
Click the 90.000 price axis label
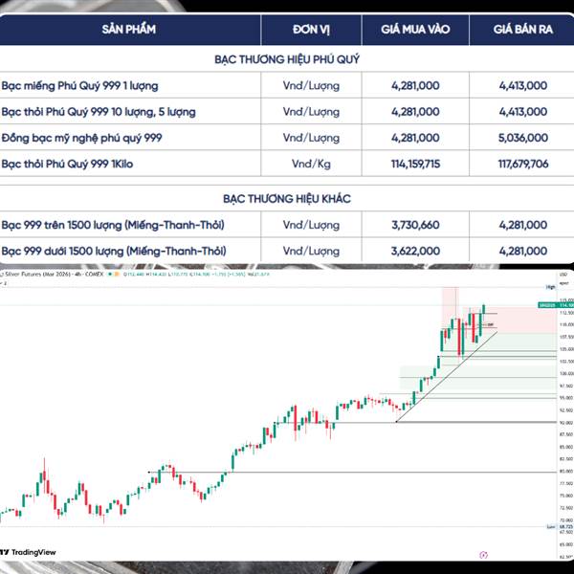coord(566,423)
